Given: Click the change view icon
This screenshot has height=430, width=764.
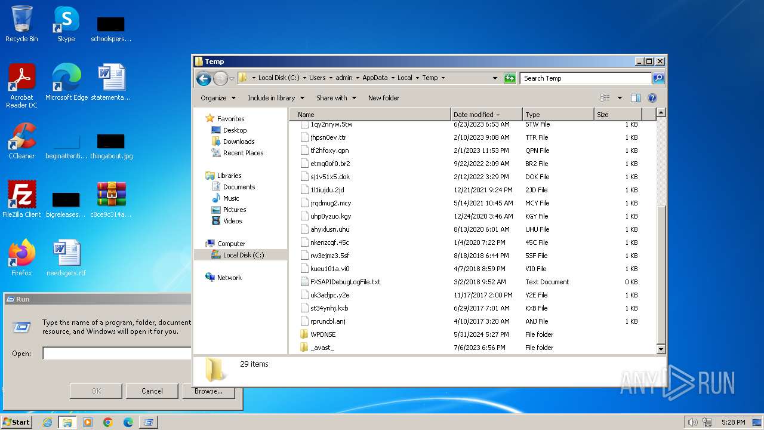Looking at the screenshot, I should [x=605, y=98].
